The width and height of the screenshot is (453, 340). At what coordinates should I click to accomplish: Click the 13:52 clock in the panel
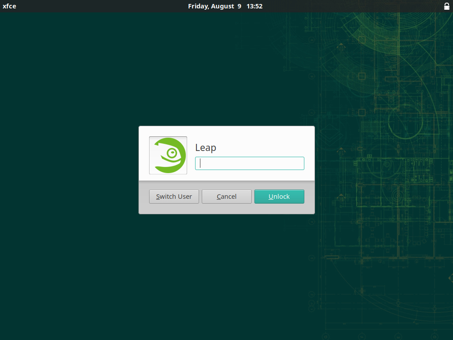pos(254,6)
